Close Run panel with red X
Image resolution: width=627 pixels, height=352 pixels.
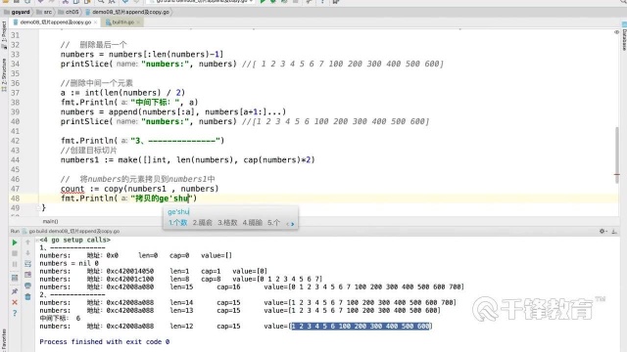coord(15,302)
